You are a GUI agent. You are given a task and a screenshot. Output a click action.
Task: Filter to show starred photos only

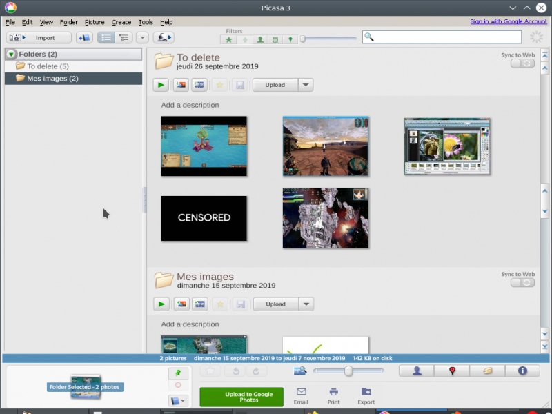[229, 39]
